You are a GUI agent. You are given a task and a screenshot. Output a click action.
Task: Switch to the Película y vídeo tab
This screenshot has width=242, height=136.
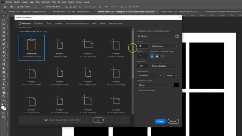(x=116, y=23)
